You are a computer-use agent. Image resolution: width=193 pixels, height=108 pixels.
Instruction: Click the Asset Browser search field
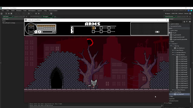pos(176,22)
